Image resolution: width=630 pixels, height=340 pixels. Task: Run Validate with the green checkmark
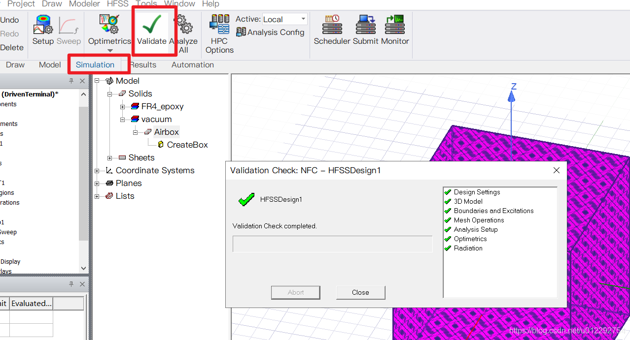coord(152,30)
